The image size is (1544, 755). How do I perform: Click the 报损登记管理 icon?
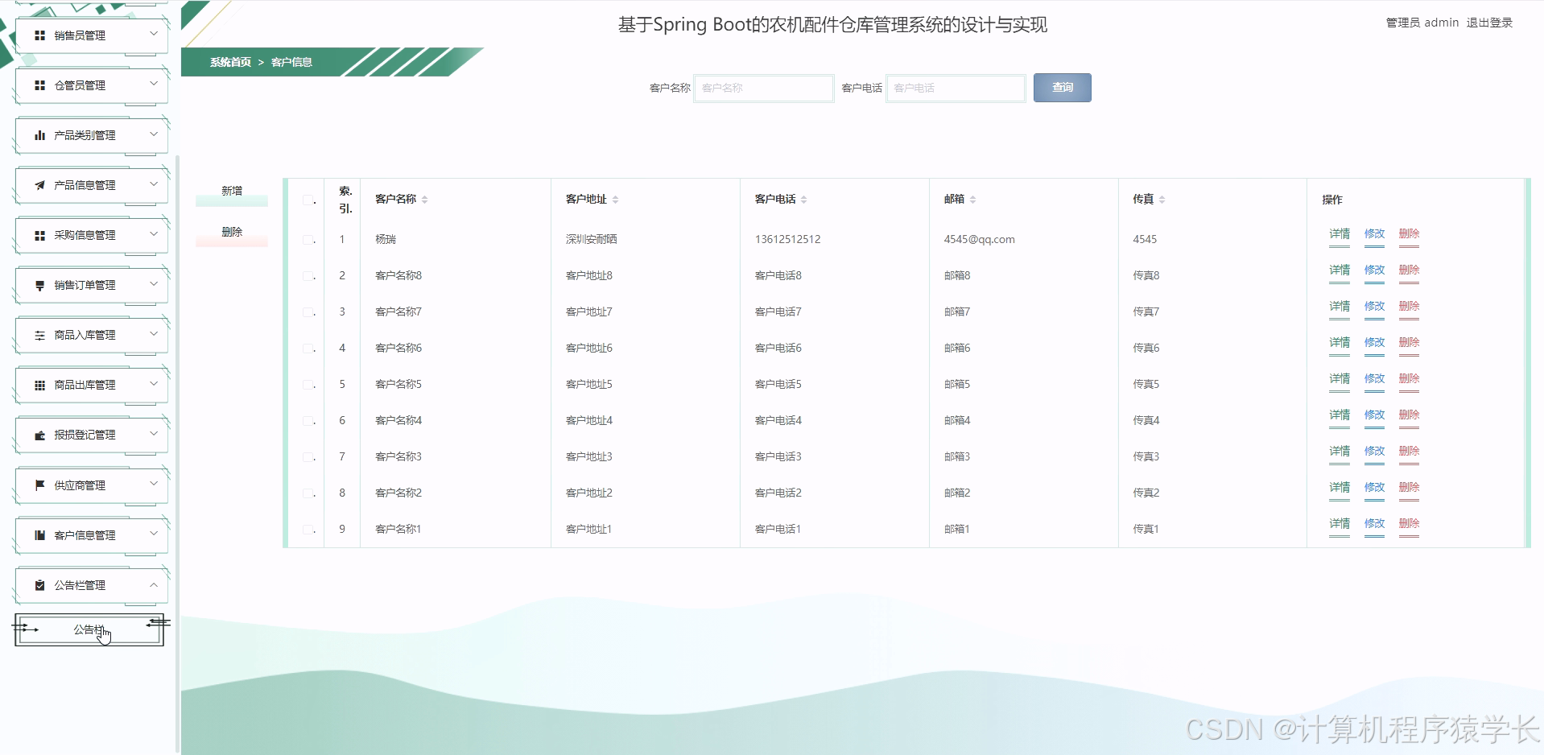39,434
